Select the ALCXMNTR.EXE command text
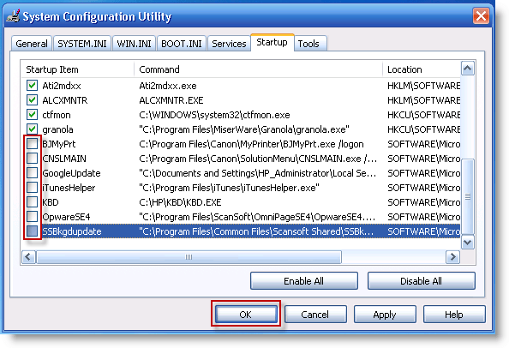 (x=171, y=100)
